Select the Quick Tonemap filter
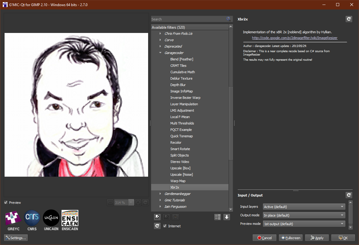Viewport: 359px width, 245px height. pos(182,136)
